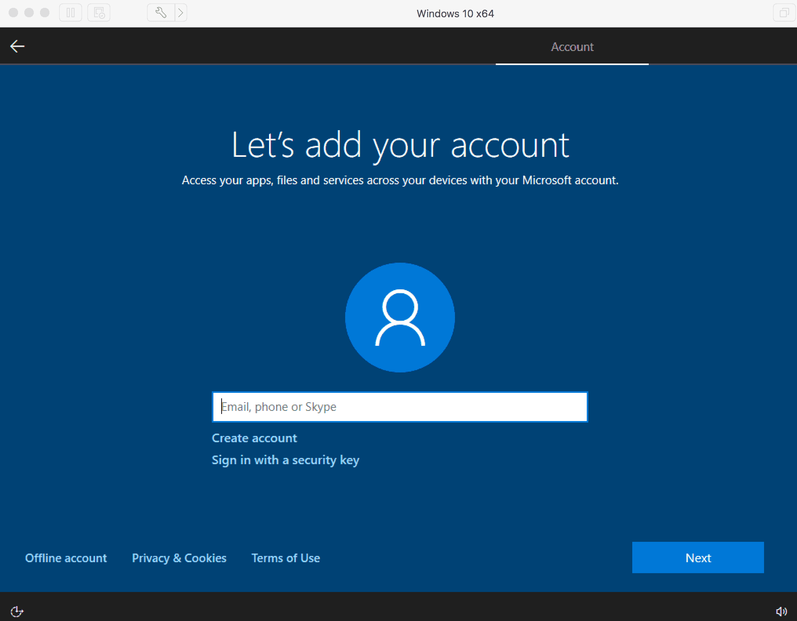The height and width of the screenshot is (621, 797).
Task: Open the Create account link
Action: [254, 438]
